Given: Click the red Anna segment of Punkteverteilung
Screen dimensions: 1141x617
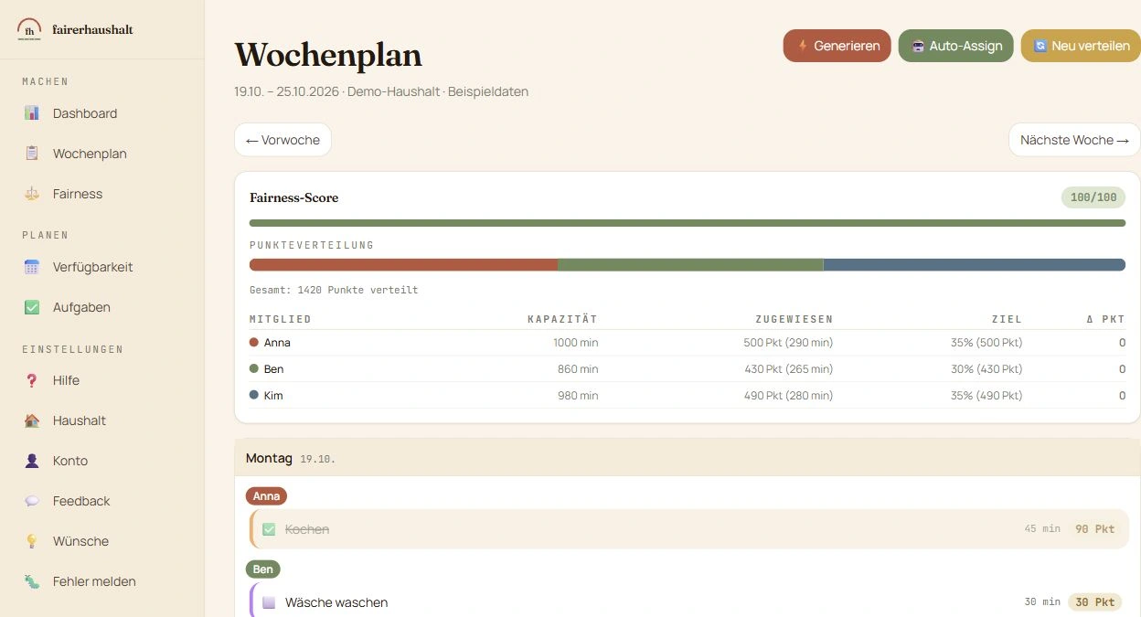Looking at the screenshot, I should (404, 265).
